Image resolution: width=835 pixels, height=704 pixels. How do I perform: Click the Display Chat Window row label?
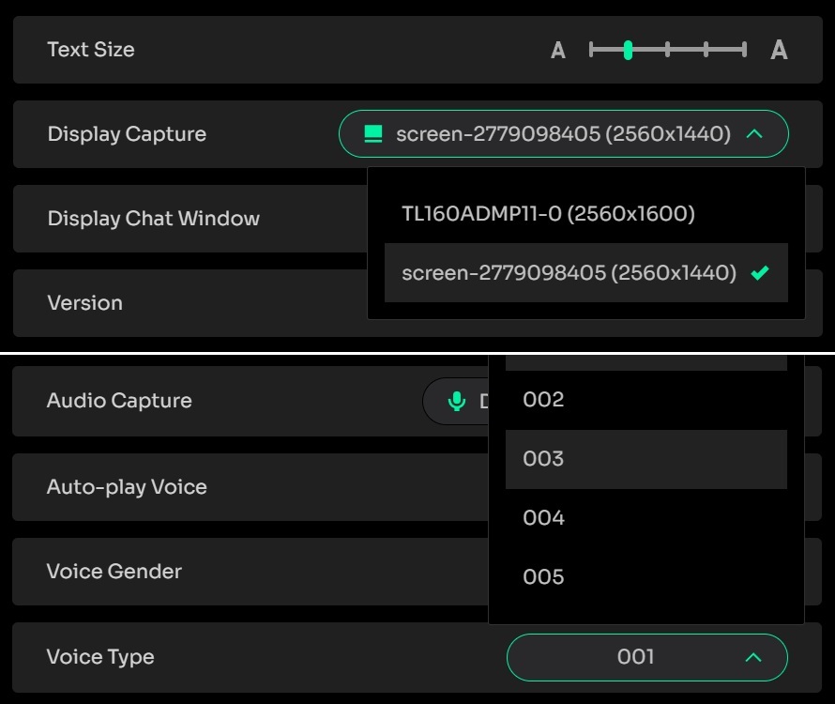point(153,219)
